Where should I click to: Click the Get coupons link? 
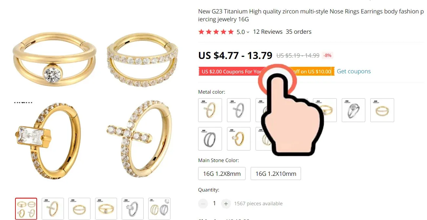pos(354,71)
